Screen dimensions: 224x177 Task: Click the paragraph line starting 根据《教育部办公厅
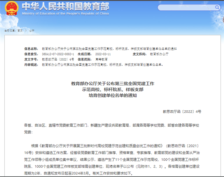(x=115, y=146)
